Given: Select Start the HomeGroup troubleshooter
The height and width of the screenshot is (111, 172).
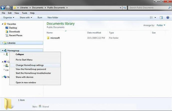Looking at the screenshot, I should click(x=33, y=73).
